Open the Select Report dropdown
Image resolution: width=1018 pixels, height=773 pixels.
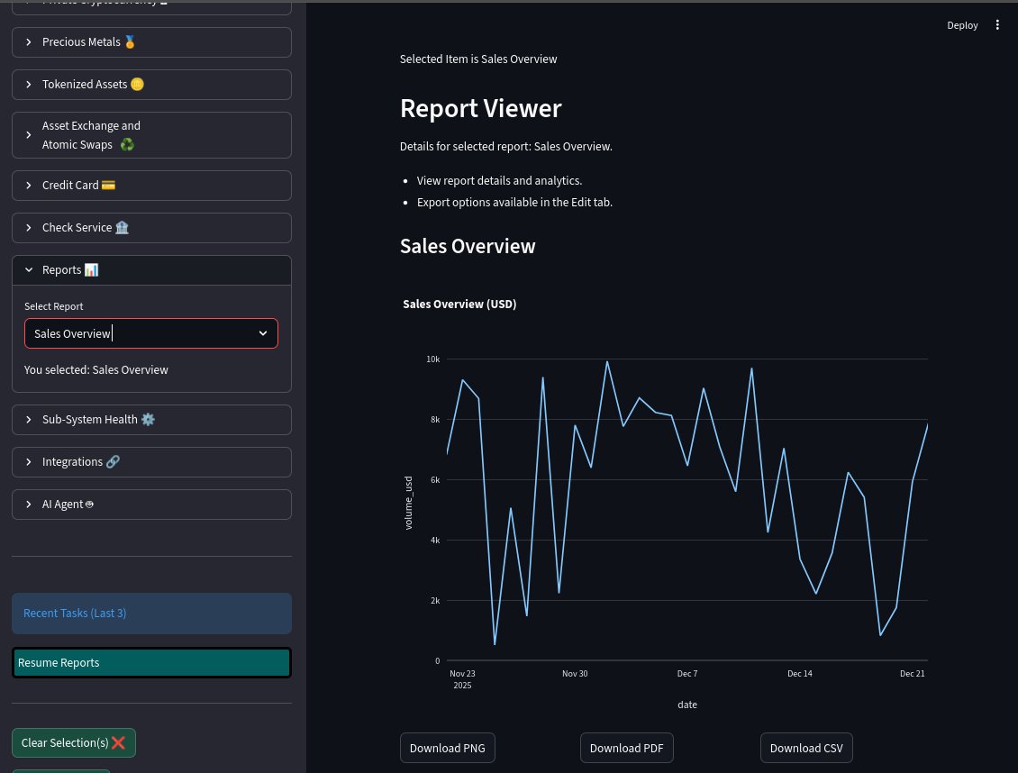pyautogui.click(x=150, y=333)
